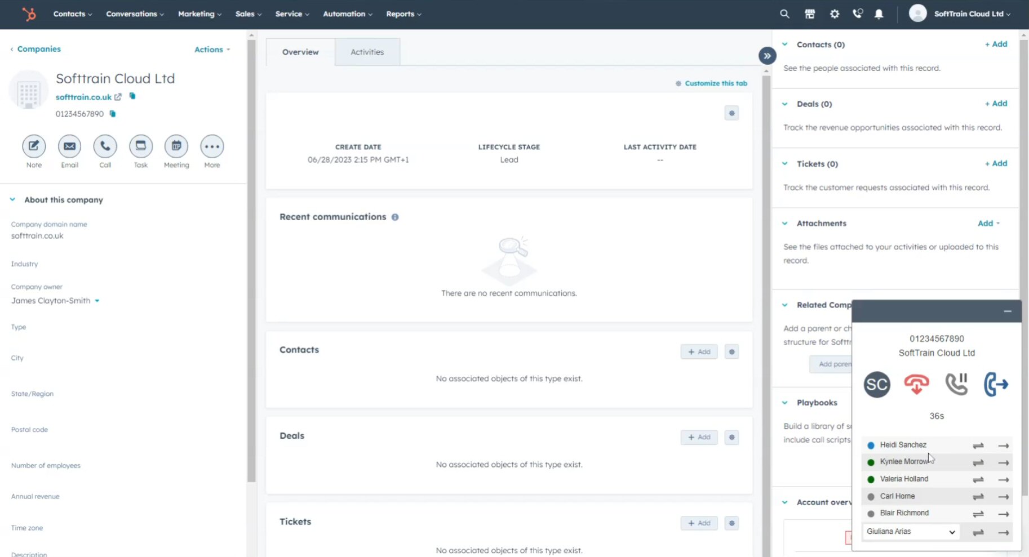Open the search magnifier in top bar
Image resolution: width=1029 pixels, height=557 pixels.
click(x=784, y=14)
